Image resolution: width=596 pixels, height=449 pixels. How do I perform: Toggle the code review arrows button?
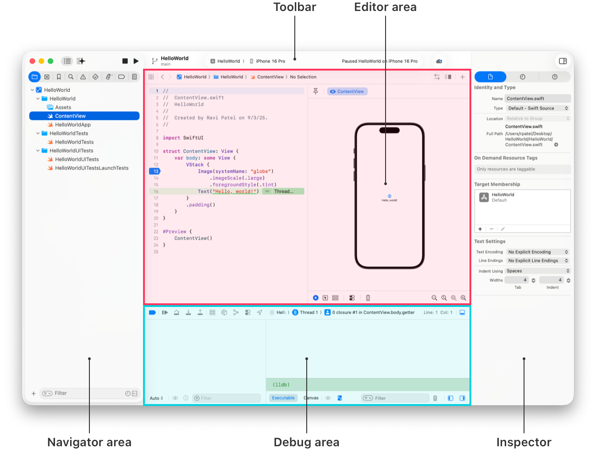(437, 77)
